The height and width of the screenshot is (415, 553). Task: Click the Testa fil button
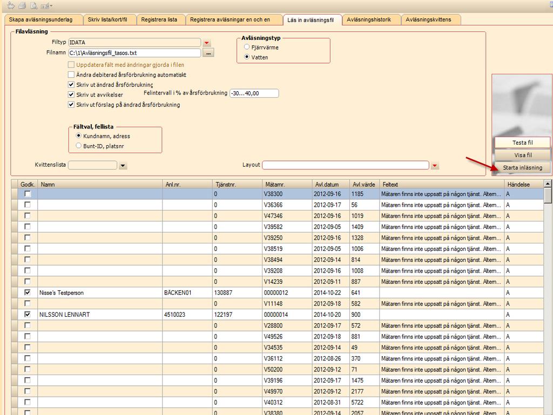point(522,142)
